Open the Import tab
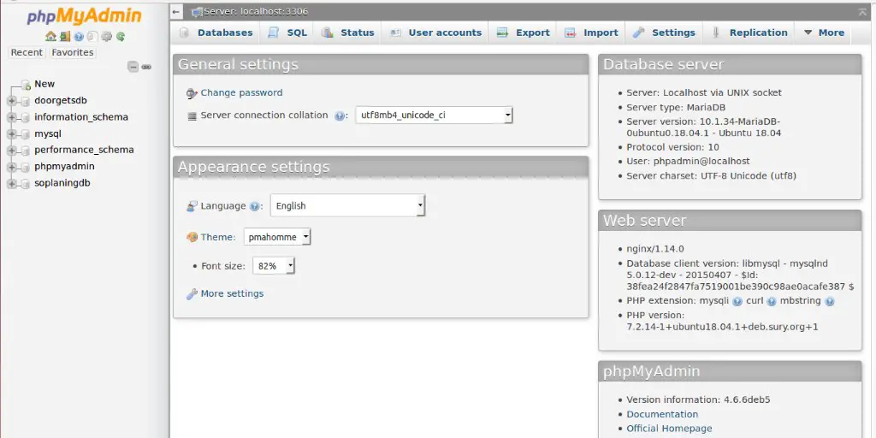 [592, 33]
